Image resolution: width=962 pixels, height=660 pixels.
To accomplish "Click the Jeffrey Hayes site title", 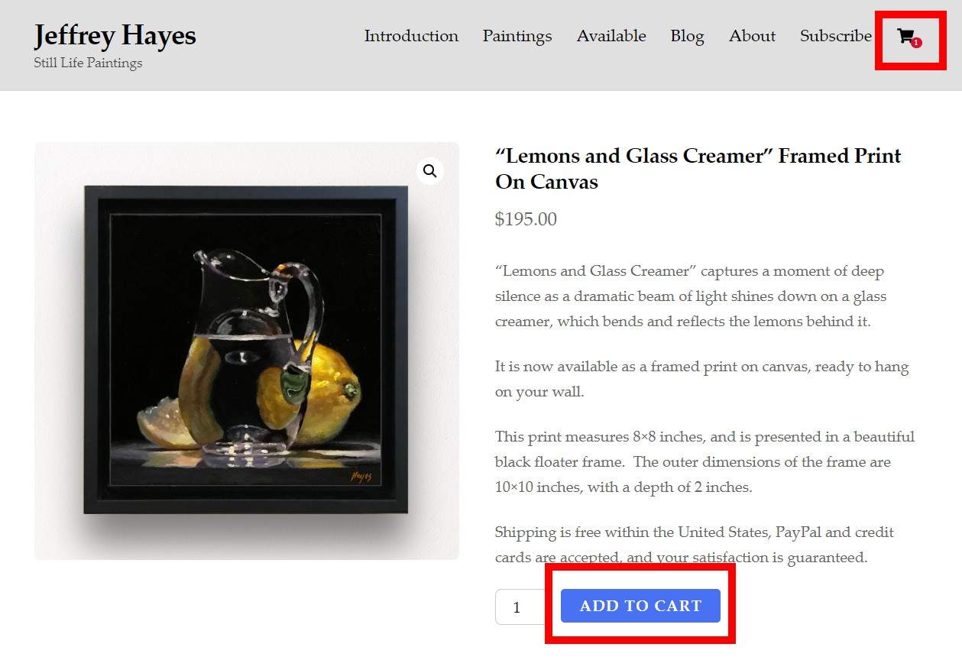I will [115, 35].
